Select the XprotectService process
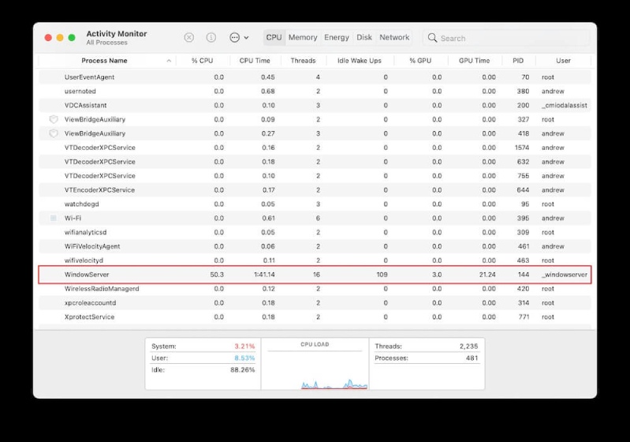Screen dimensions: 630x442 [315, 317]
